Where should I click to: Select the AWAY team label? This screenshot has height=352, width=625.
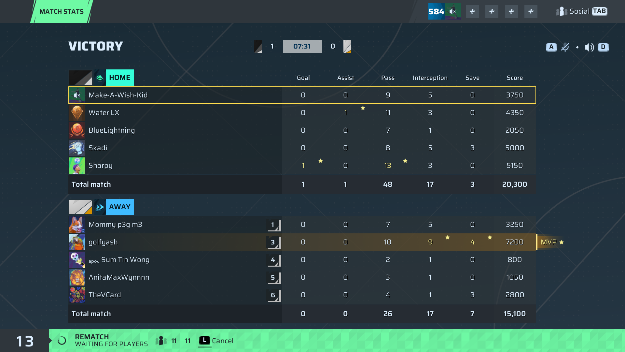[x=120, y=207]
